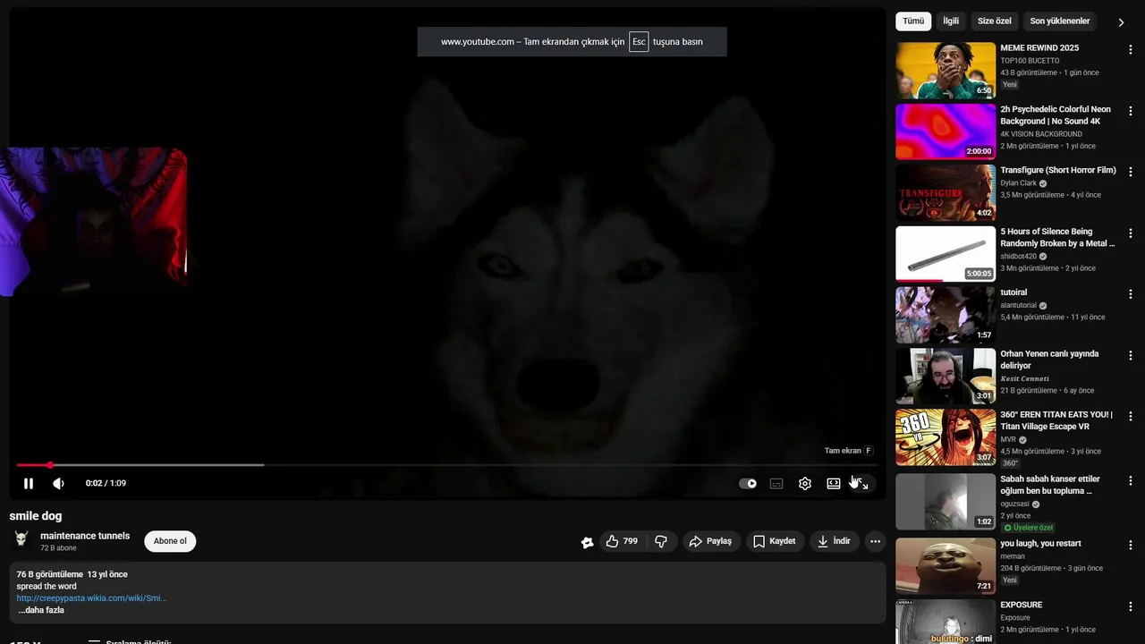
Task: Open options menu for 2h Psychedelic Colorful Neon
Action: point(1131,111)
